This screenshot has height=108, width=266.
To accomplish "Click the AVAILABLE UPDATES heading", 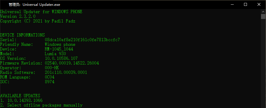I will (20, 96).
